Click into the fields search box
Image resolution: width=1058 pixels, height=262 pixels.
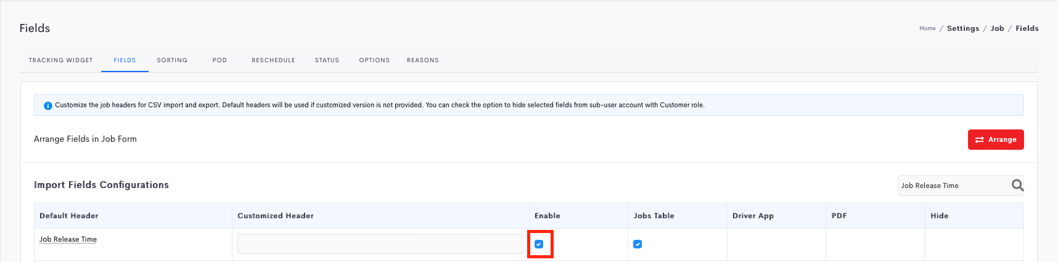(x=953, y=186)
